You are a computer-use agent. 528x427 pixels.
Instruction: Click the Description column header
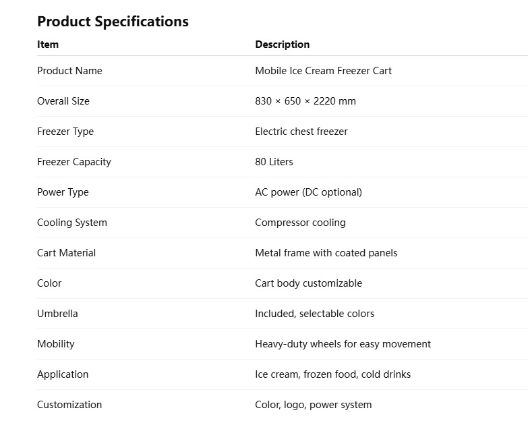click(x=282, y=45)
